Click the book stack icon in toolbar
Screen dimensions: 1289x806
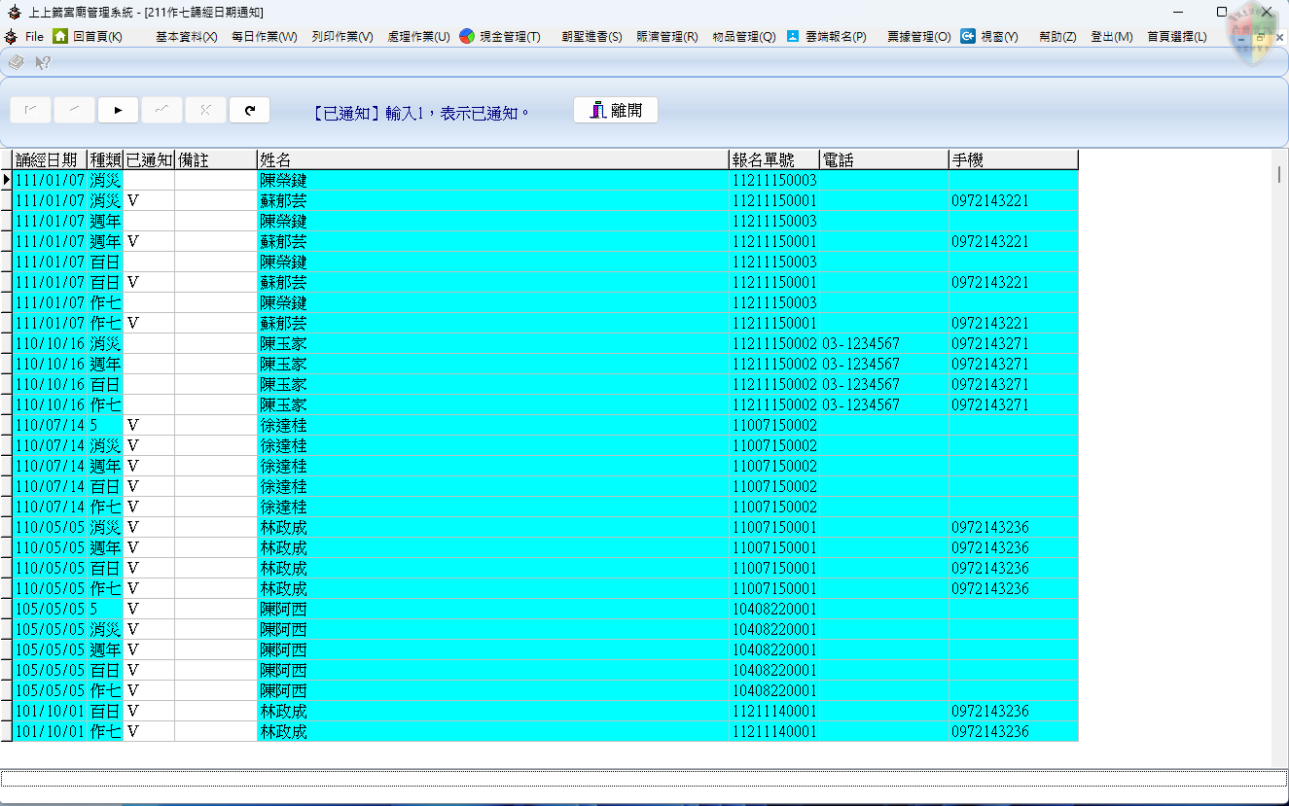[x=17, y=62]
